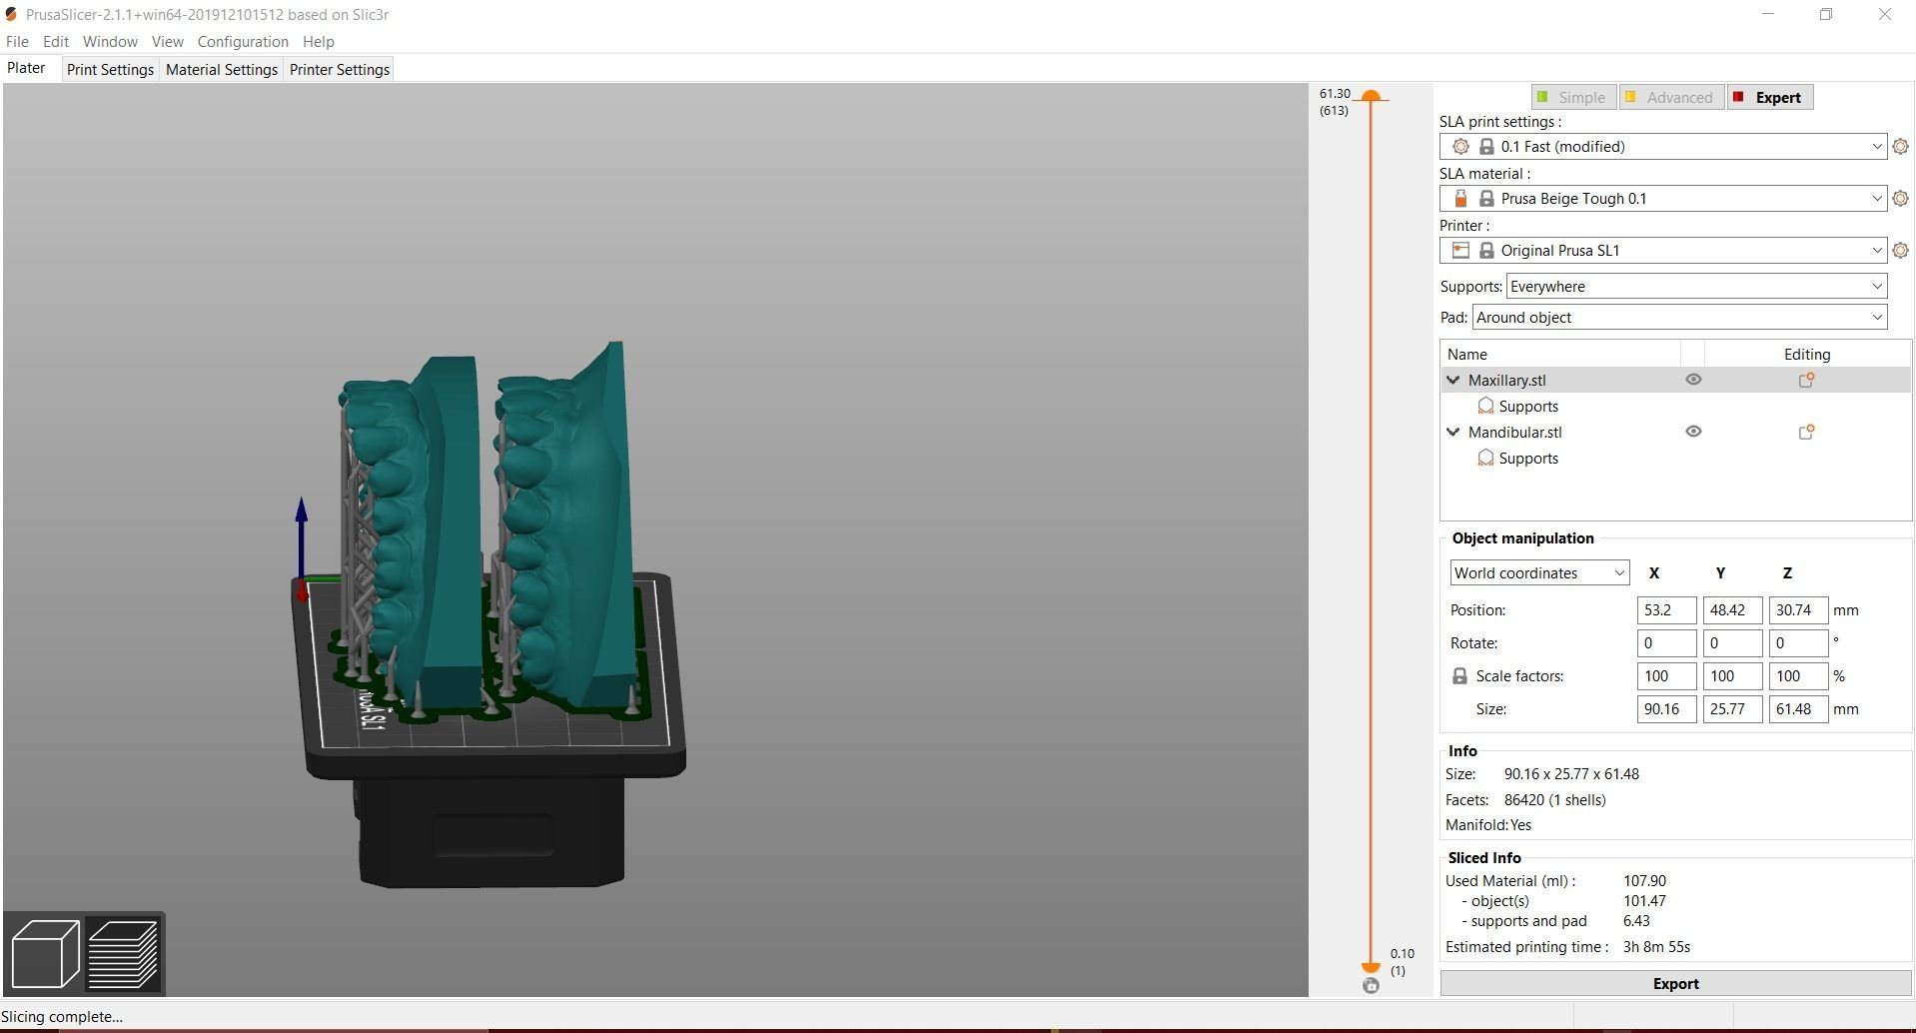1916x1033 pixels.
Task: Click Maxillary.stl editing icon
Action: [x=1806, y=381]
